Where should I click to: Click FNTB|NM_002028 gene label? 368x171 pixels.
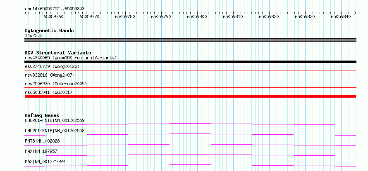(x=42, y=141)
